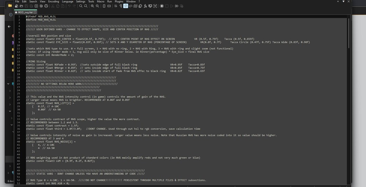Open the ? help menu
This screenshot has width=366, height=187.
[139, 1]
